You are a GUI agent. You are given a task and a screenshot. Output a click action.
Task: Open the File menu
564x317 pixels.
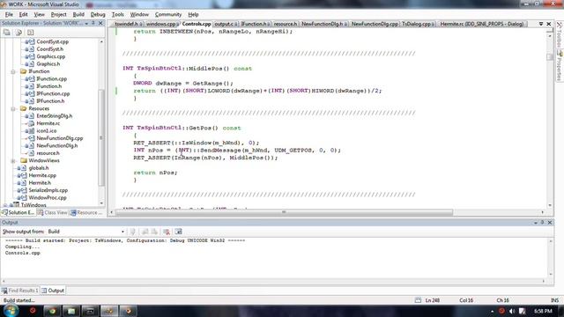point(9,14)
